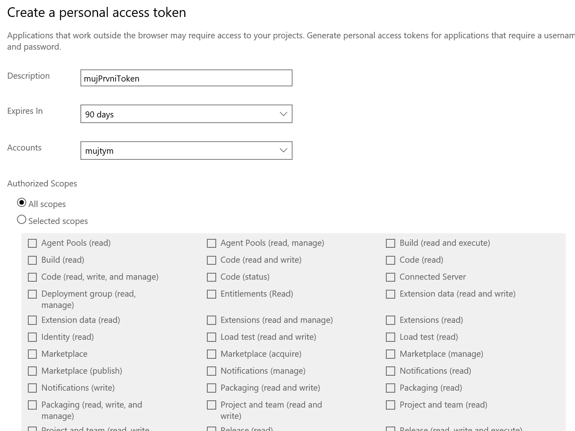Enable the Entitlements (Read) checkbox
Image resolution: width=575 pixels, height=431 pixels.
coord(211,294)
